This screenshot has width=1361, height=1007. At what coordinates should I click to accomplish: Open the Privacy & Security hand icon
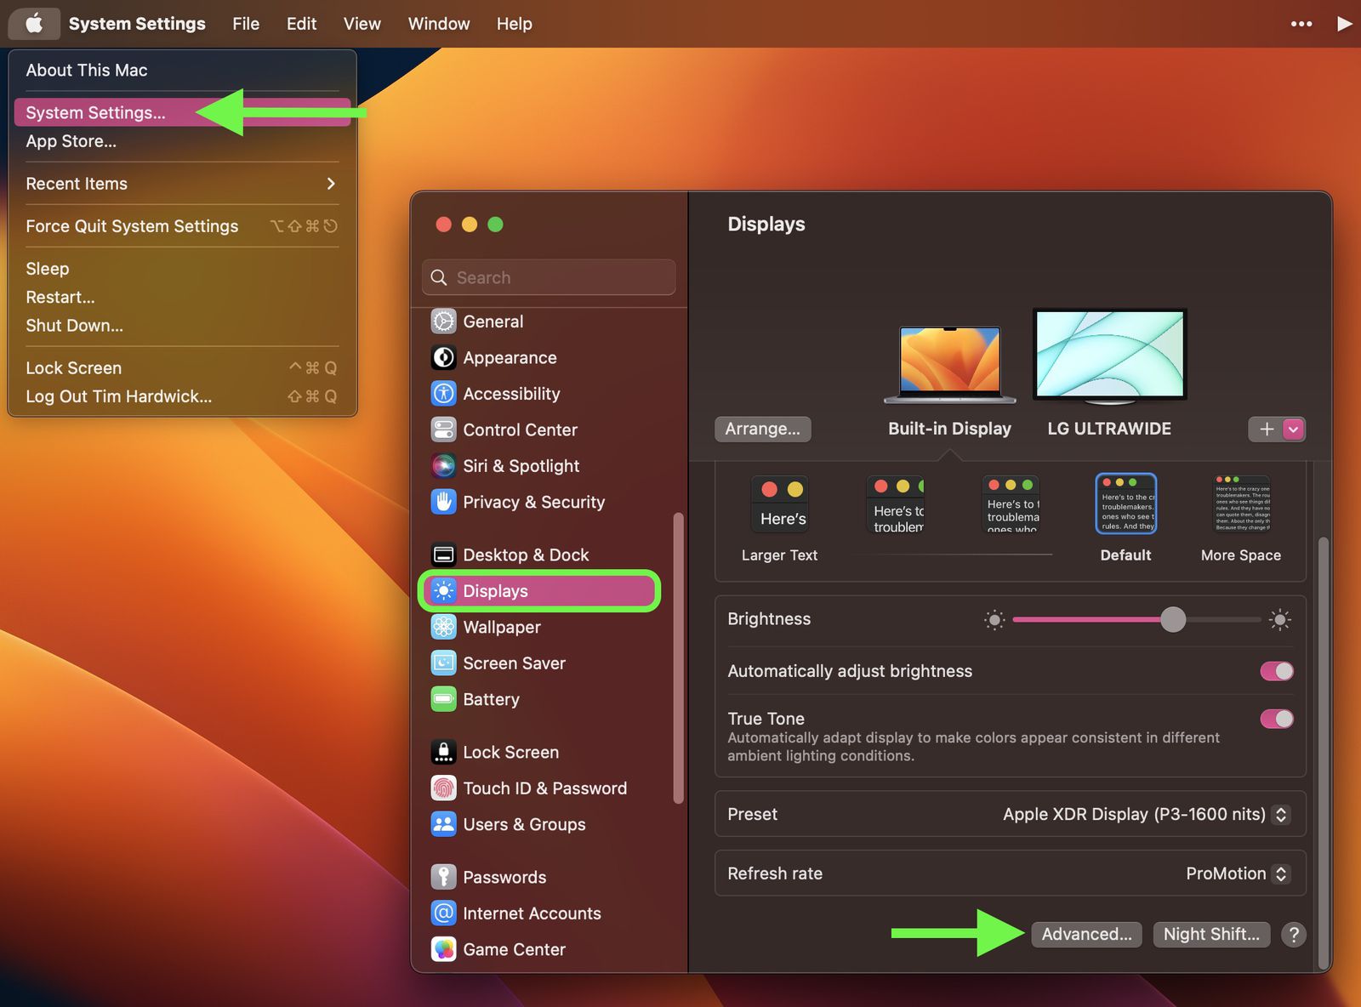(443, 502)
